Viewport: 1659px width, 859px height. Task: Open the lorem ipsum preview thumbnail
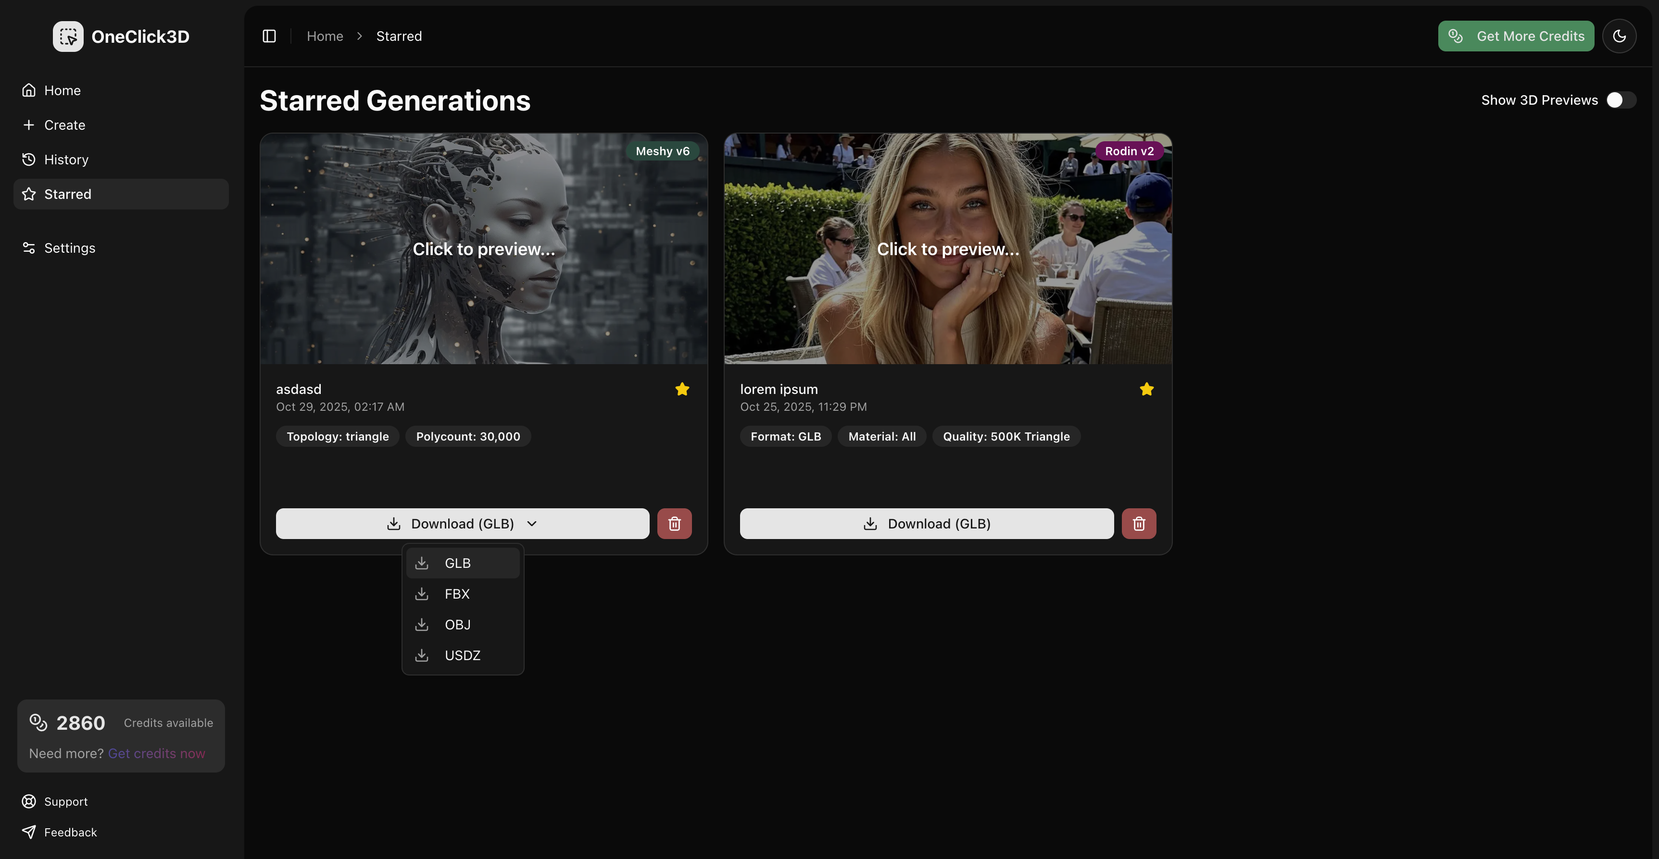947,249
